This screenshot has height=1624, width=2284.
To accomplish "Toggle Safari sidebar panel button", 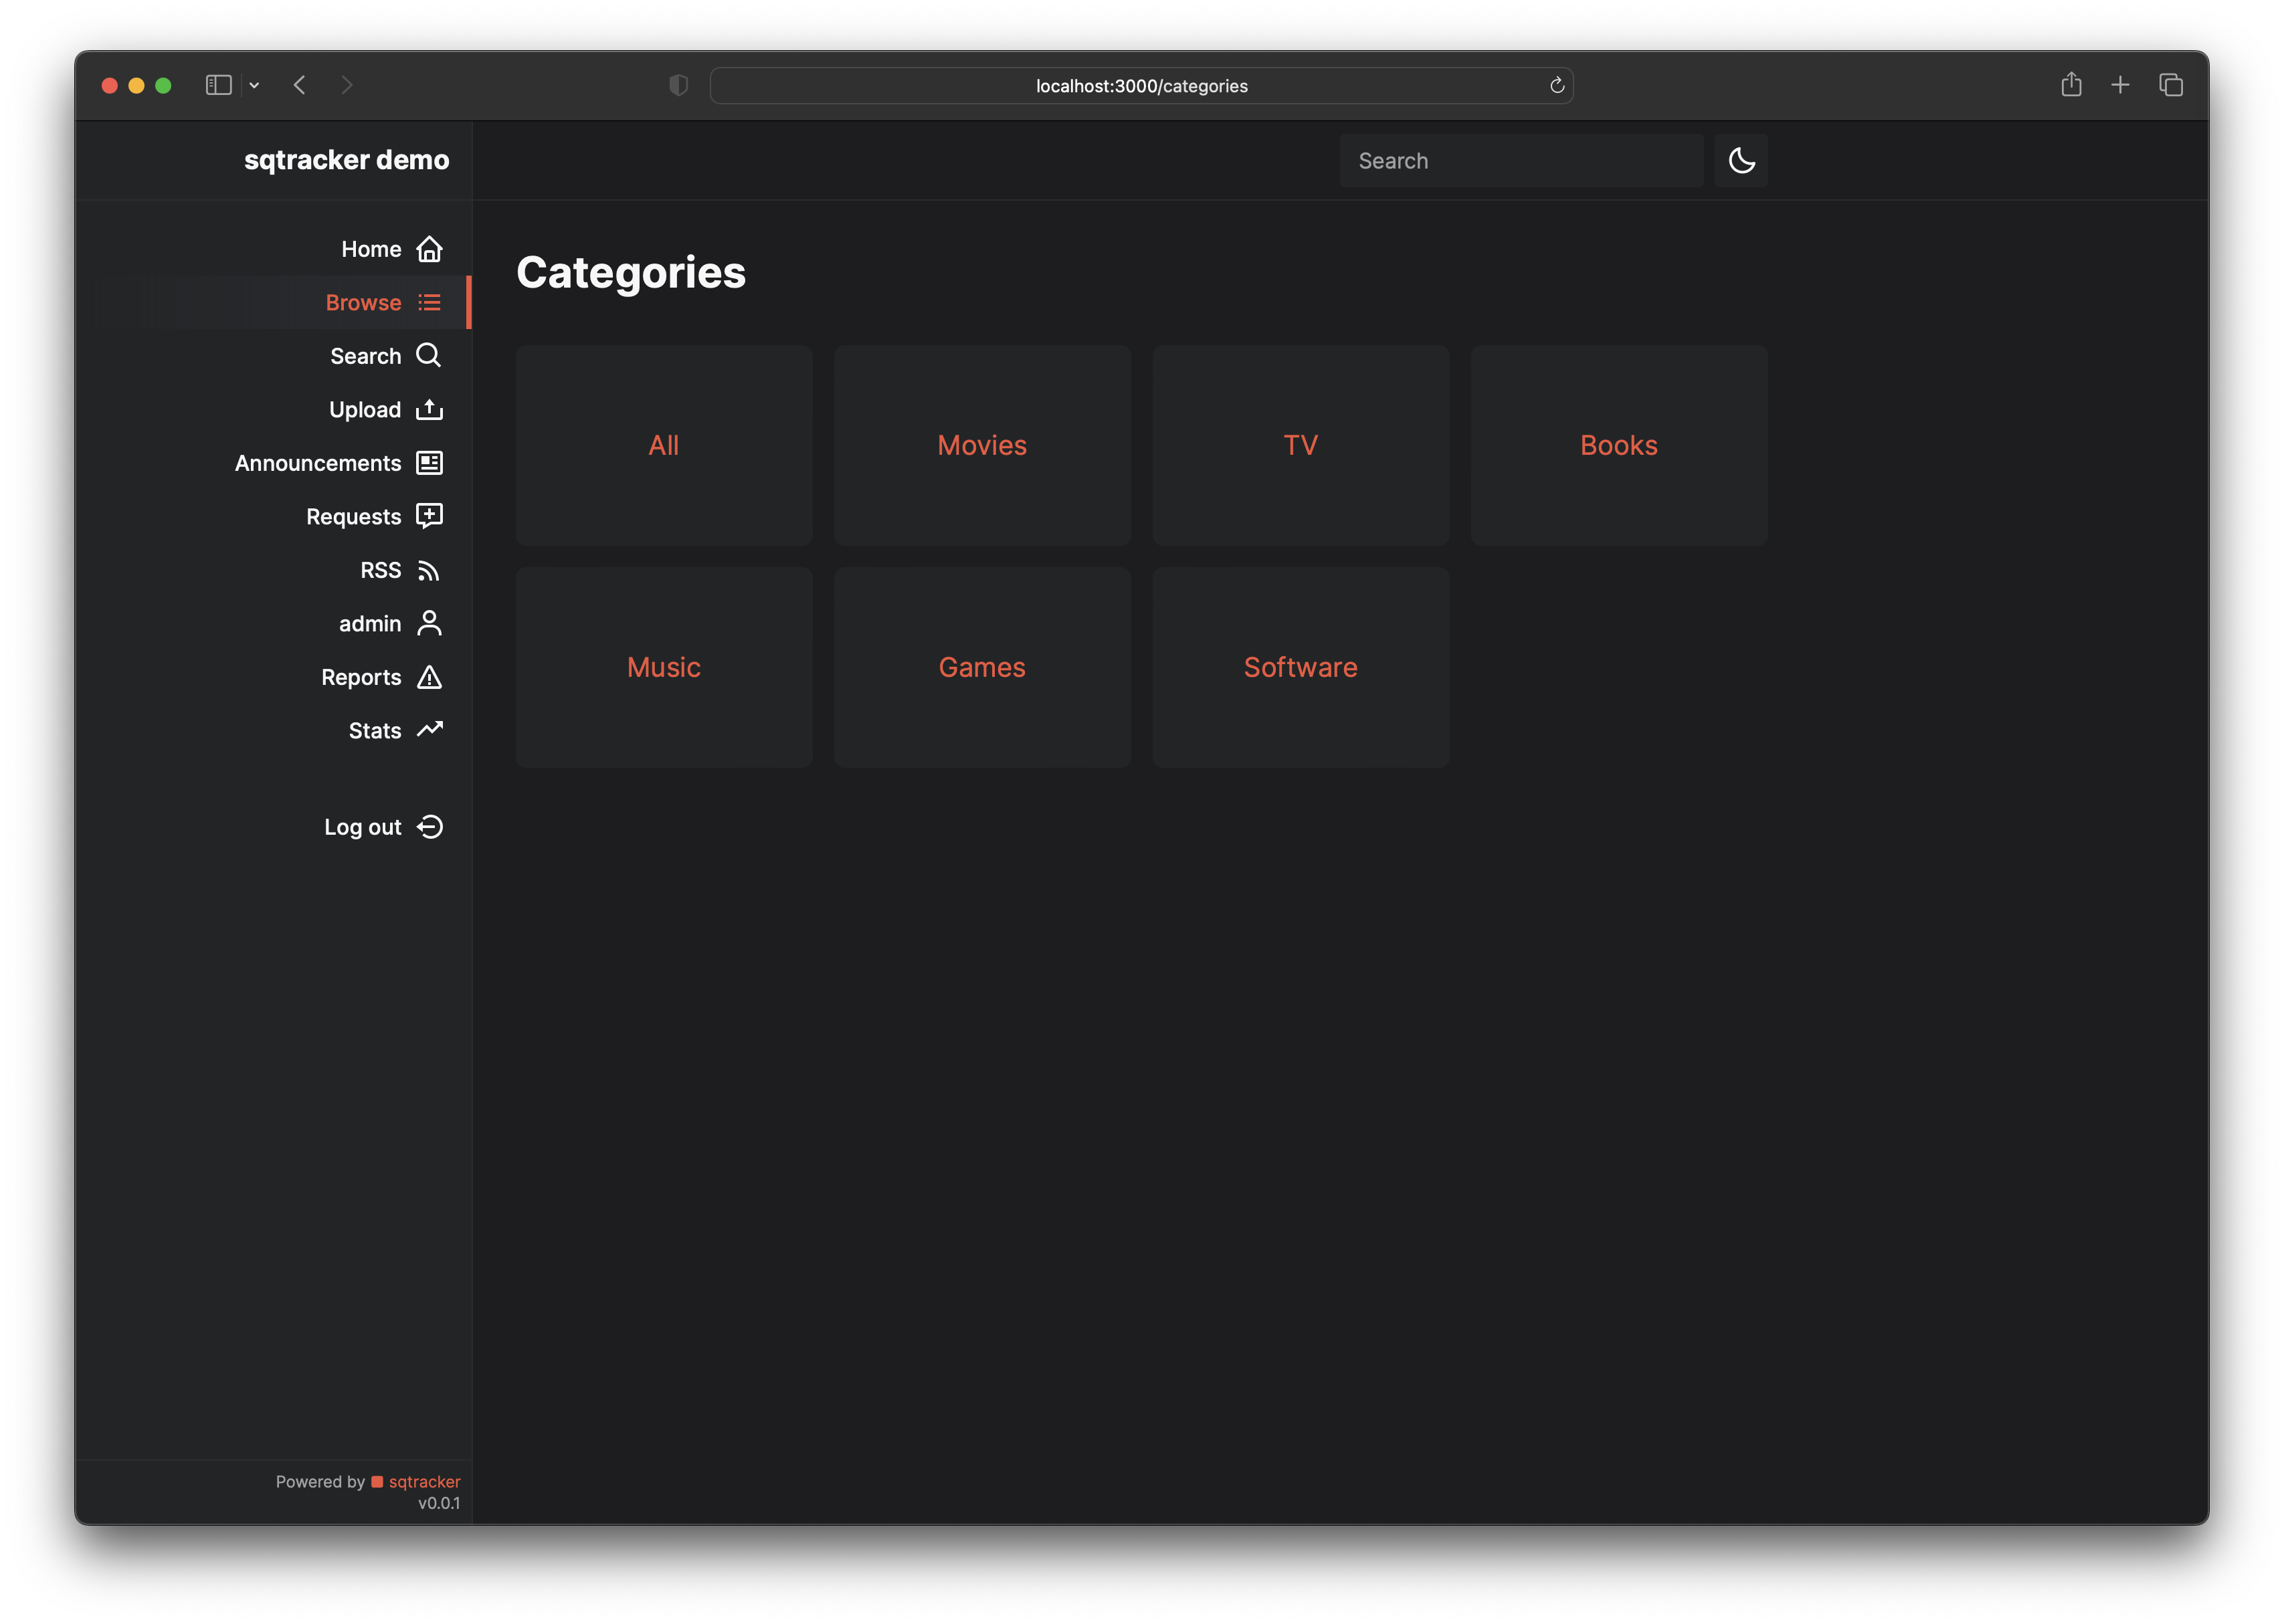I will pyautogui.click(x=218, y=85).
